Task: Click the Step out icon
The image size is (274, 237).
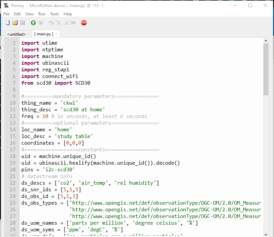Action: click(x=66, y=23)
